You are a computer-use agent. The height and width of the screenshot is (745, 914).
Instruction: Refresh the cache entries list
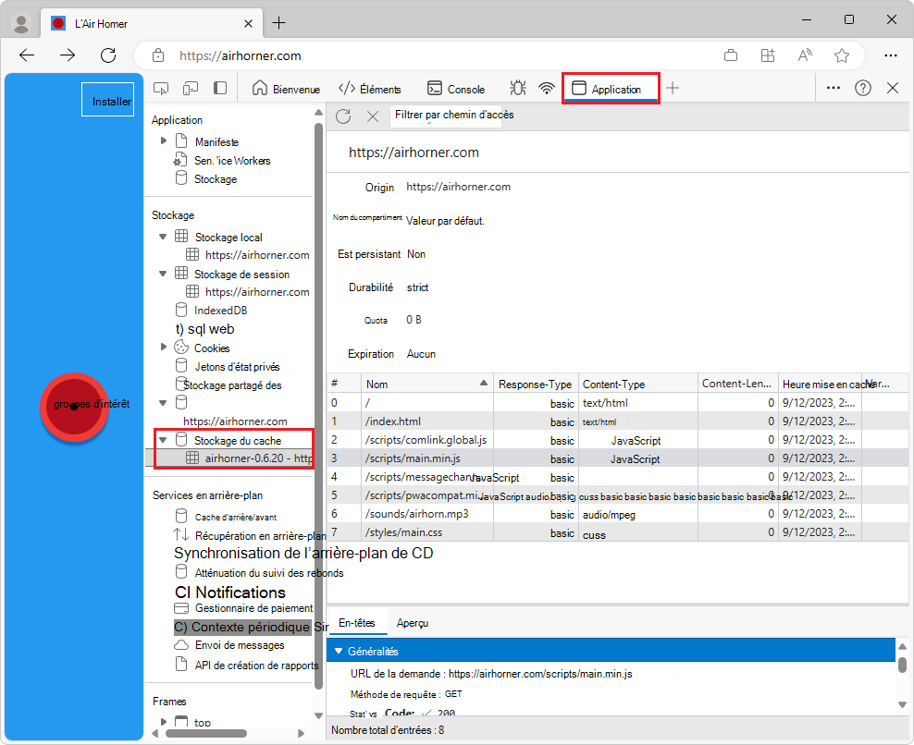click(x=343, y=116)
